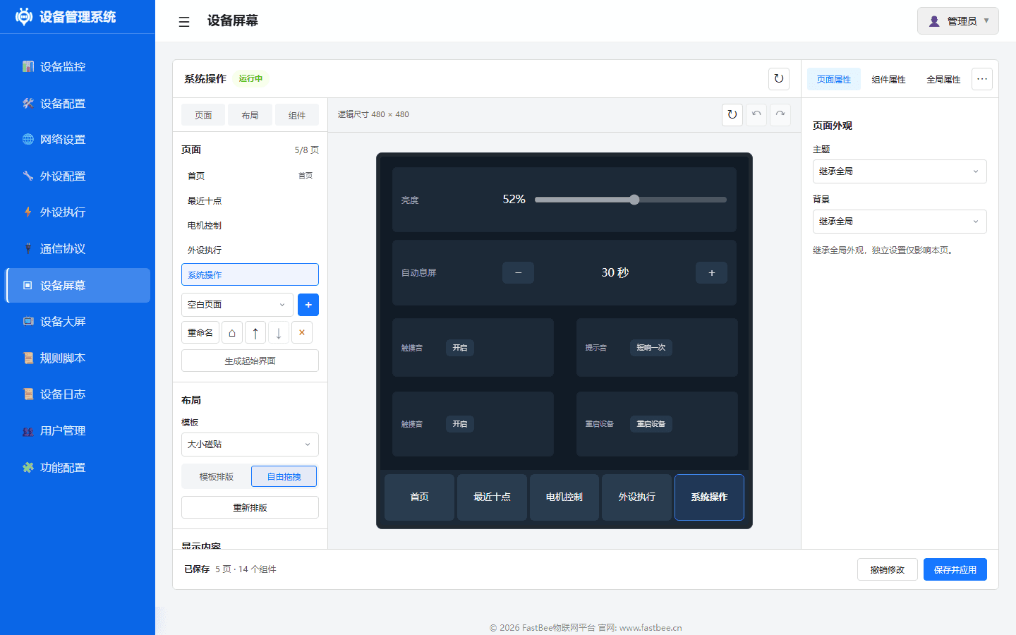Open 设备监控 in the sidebar

(78, 66)
